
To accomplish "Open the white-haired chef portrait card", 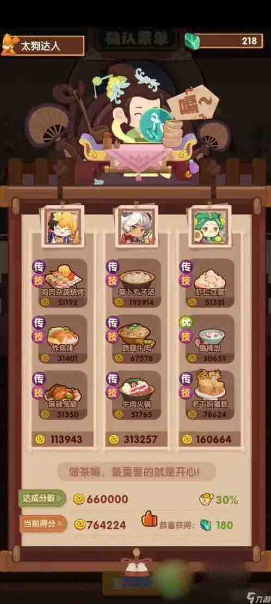I will coord(136,225).
